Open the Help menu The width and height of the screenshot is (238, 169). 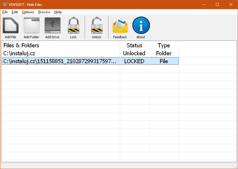58,12
